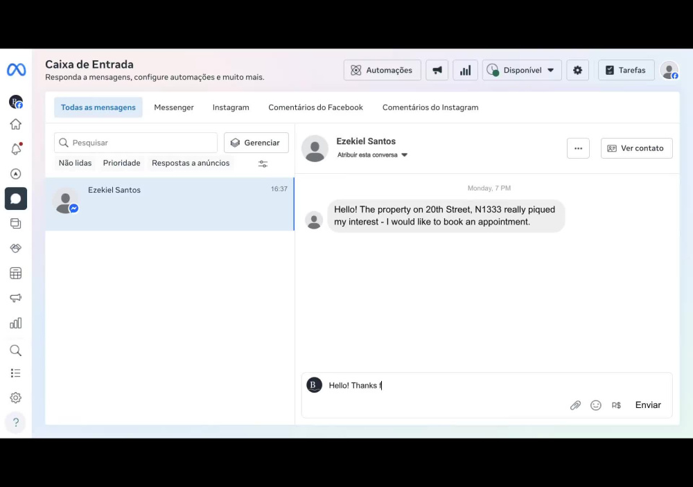Expand 'Atribuir esta conversa' dropdown
This screenshot has height=487, width=693.
point(372,154)
